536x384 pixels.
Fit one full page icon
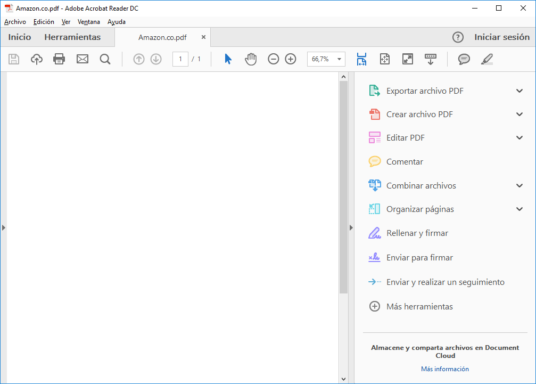(384, 59)
